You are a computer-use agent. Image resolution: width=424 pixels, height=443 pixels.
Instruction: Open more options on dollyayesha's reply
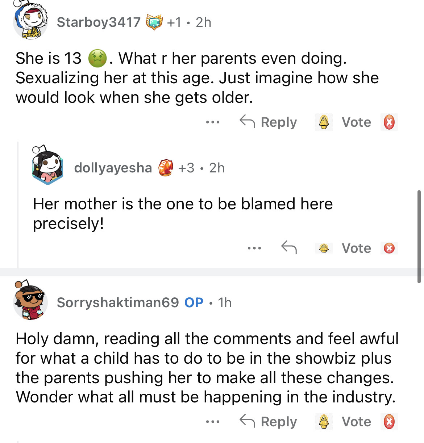(x=254, y=248)
